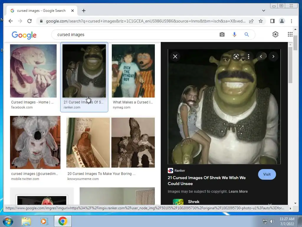Select the koala plush twitter thumbnail

(x=35, y=142)
